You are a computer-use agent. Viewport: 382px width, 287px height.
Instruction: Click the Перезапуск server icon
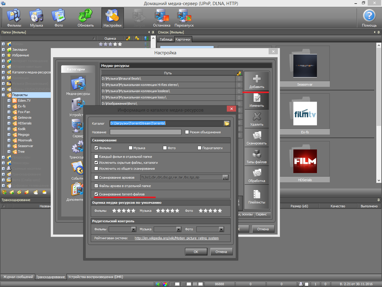coord(184,18)
